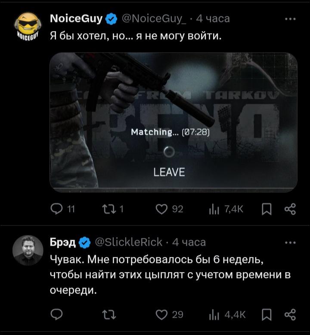Share NoiceGuy's tweet
The width and height of the screenshot is (310, 335).
pyautogui.click(x=290, y=209)
